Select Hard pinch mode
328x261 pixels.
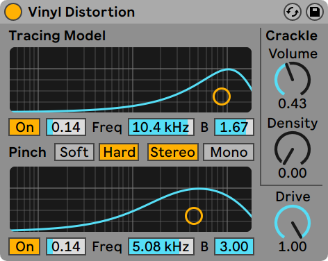coord(119,152)
